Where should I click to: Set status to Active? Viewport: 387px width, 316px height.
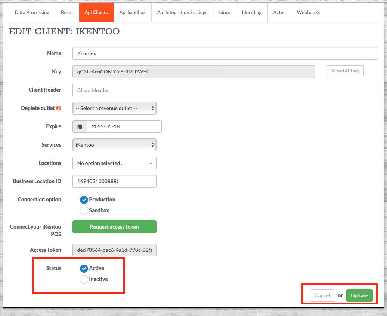point(84,269)
